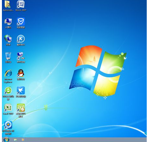Select the Administrator folder icon
147x142 pixels.
8,4
